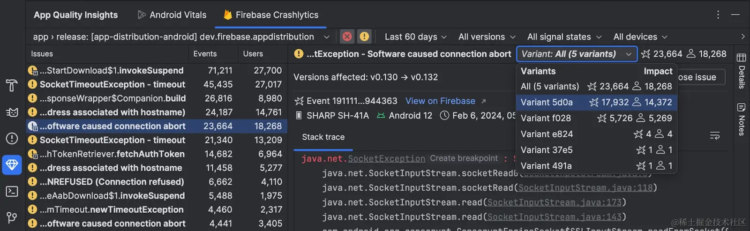Open the Terminal tool window icon
Screen dimensions: 750x231
coord(12,191)
